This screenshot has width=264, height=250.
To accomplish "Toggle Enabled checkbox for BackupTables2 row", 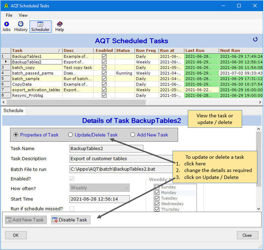I will (104, 62).
